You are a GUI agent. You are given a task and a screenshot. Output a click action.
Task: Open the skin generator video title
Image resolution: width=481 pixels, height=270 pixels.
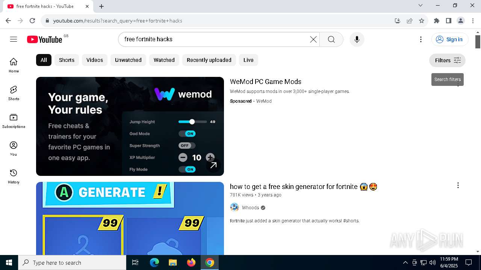pos(304,186)
